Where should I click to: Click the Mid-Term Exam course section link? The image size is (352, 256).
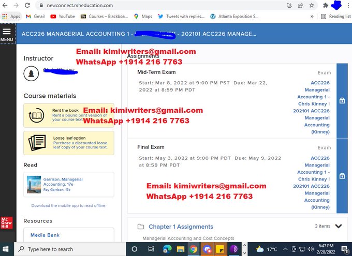coord(312,107)
